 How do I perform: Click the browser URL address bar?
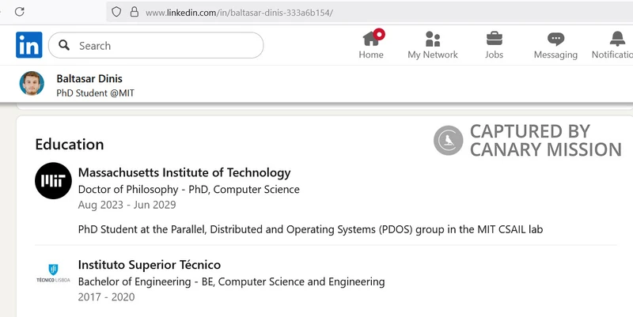pyautogui.click(x=370, y=12)
